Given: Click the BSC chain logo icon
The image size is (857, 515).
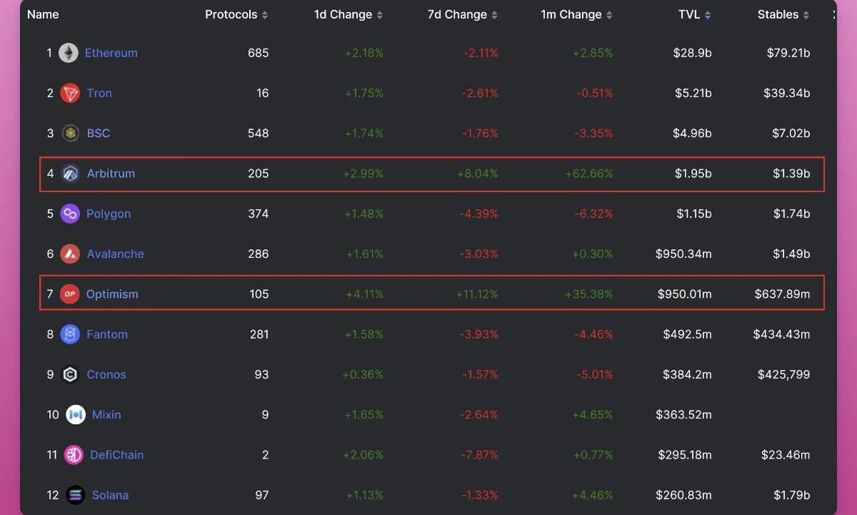Looking at the screenshot, I should (x=70, y=133).
